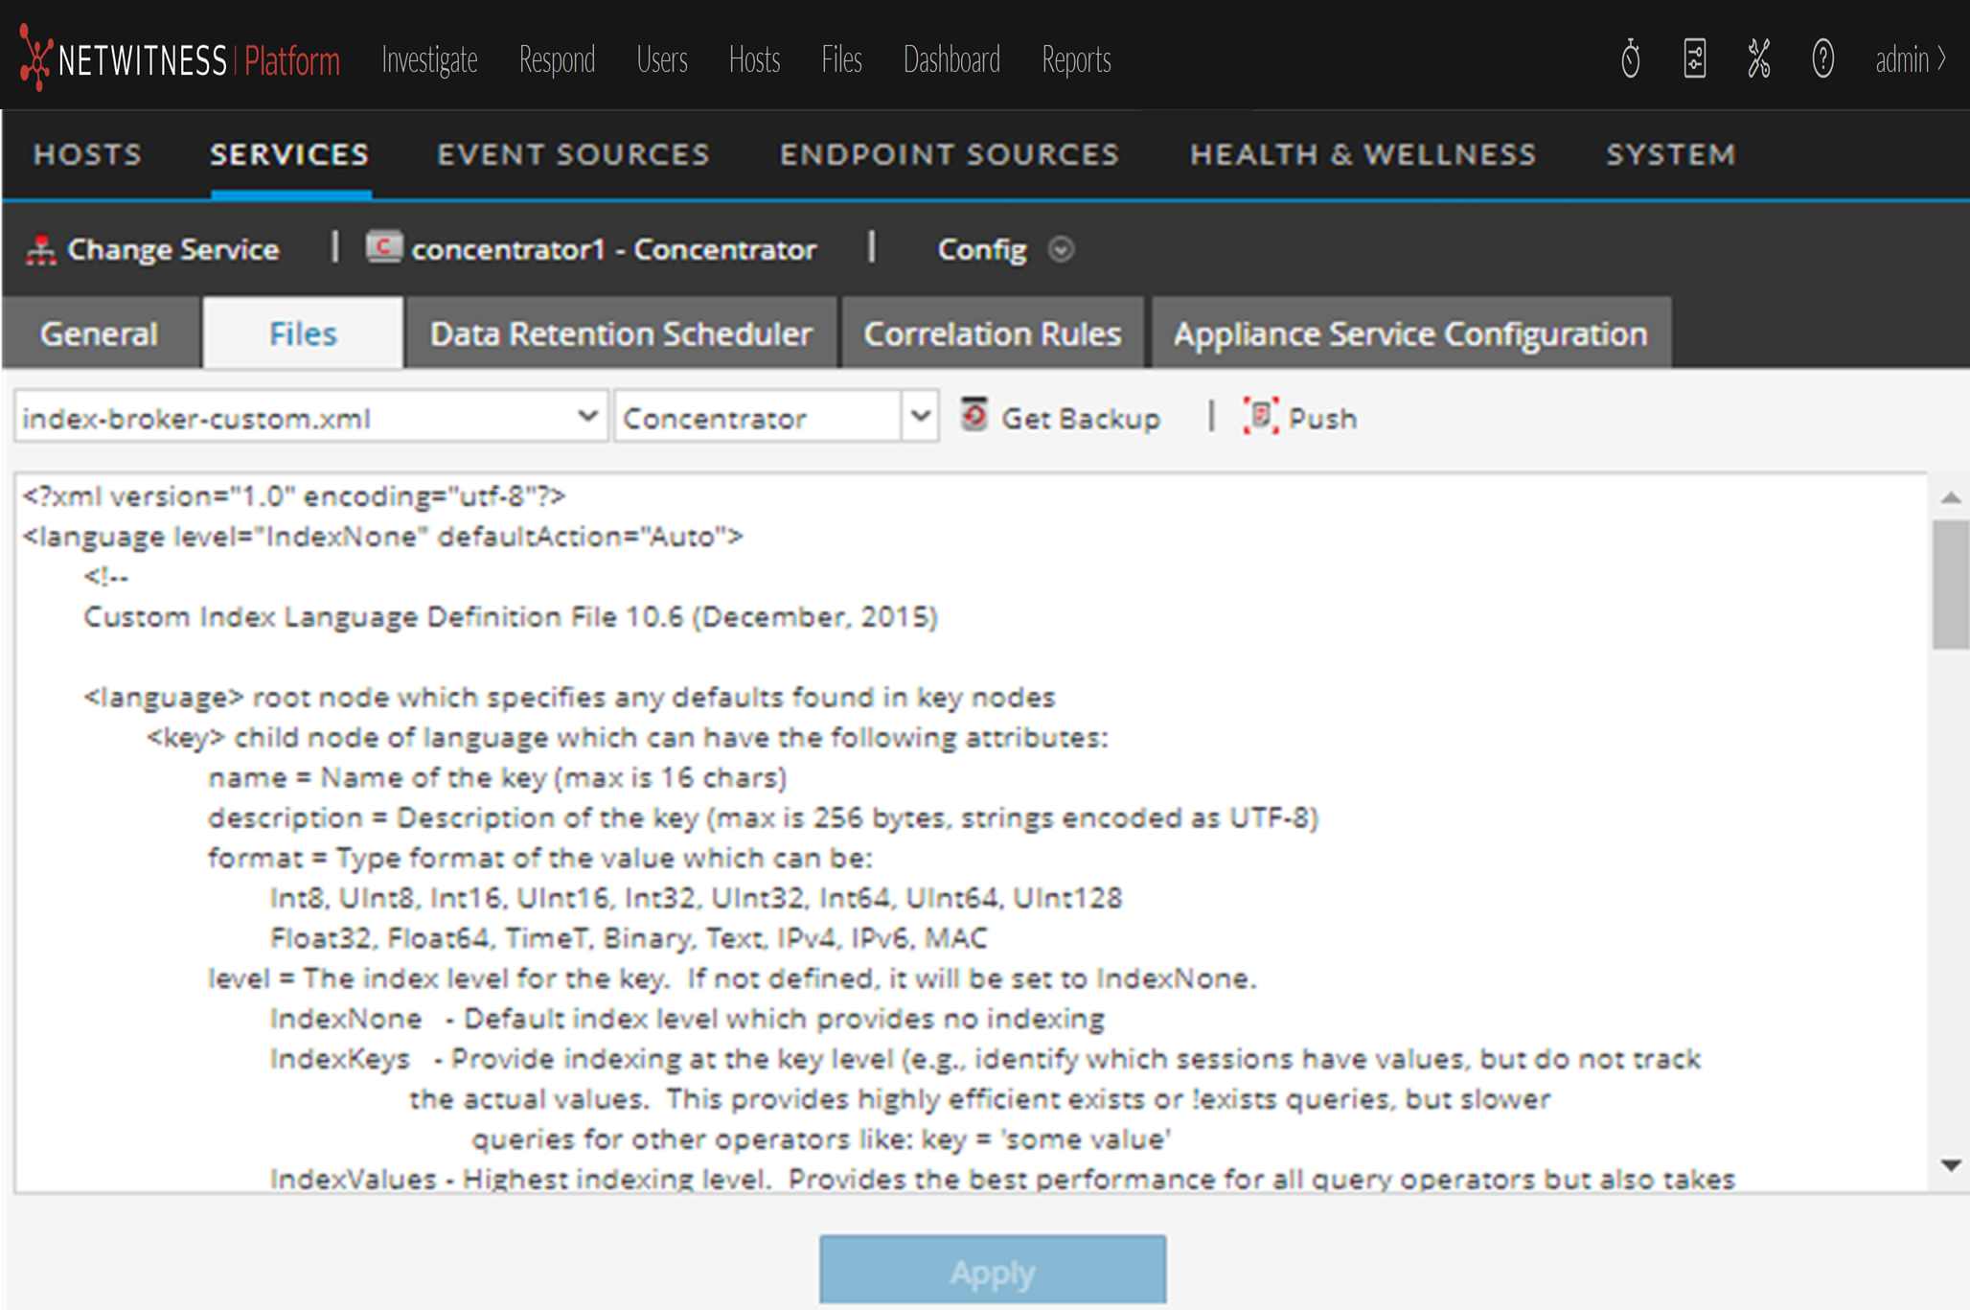The width and height of the screenshot is (1970, 1310).
Task: Open the help question mark icon
Action: pos(1822,59)
